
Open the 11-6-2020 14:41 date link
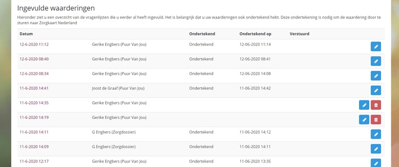tap(34, 88)
